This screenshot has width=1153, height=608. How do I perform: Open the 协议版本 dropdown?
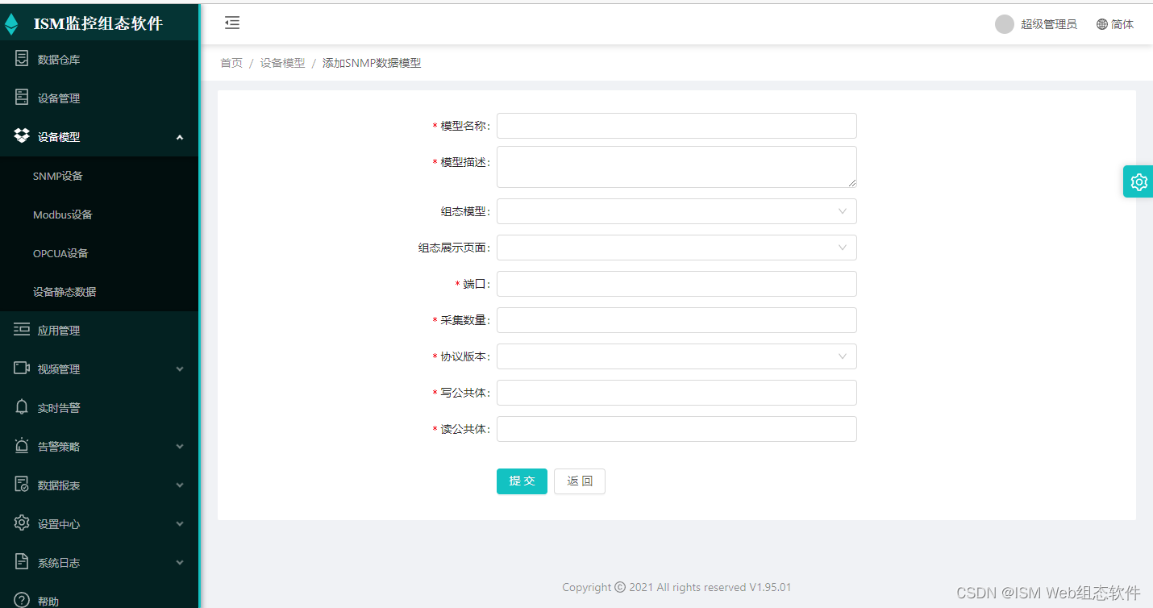click(x=676, y=356)
